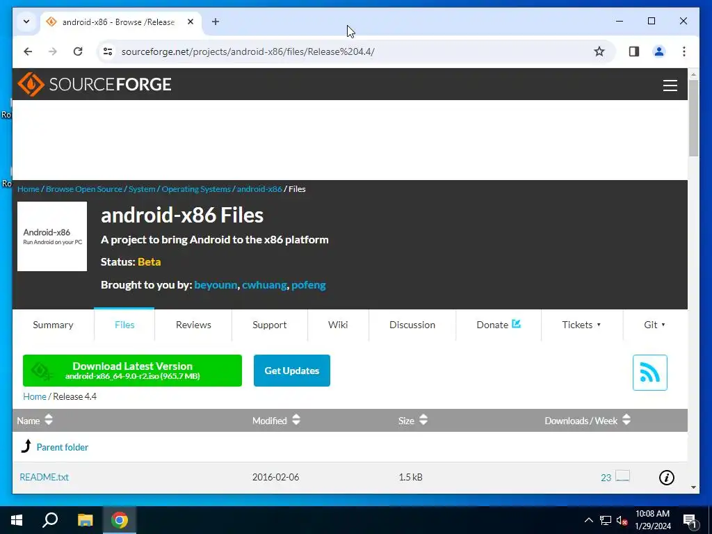Sort files by Downloads / Week

tap(588, 421)
